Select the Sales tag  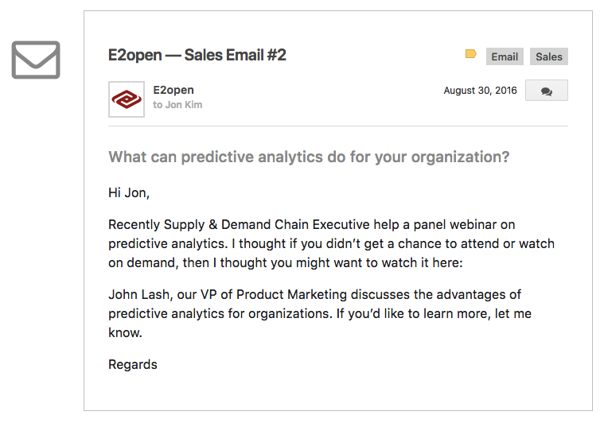pos(548,56)
